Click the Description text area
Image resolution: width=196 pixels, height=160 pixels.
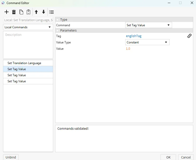(28, 45)
